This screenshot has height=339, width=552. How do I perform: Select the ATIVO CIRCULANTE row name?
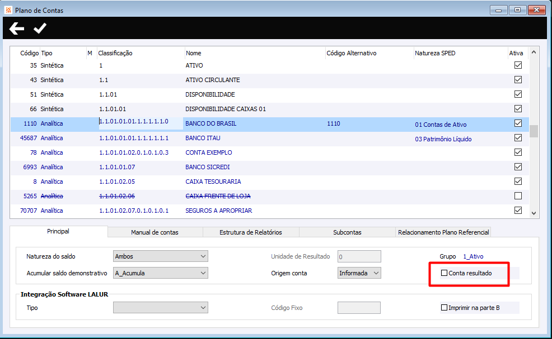pyautogui.click(x=213, y=80)
